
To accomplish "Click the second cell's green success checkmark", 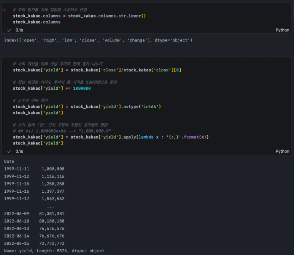I will [9, 151].
